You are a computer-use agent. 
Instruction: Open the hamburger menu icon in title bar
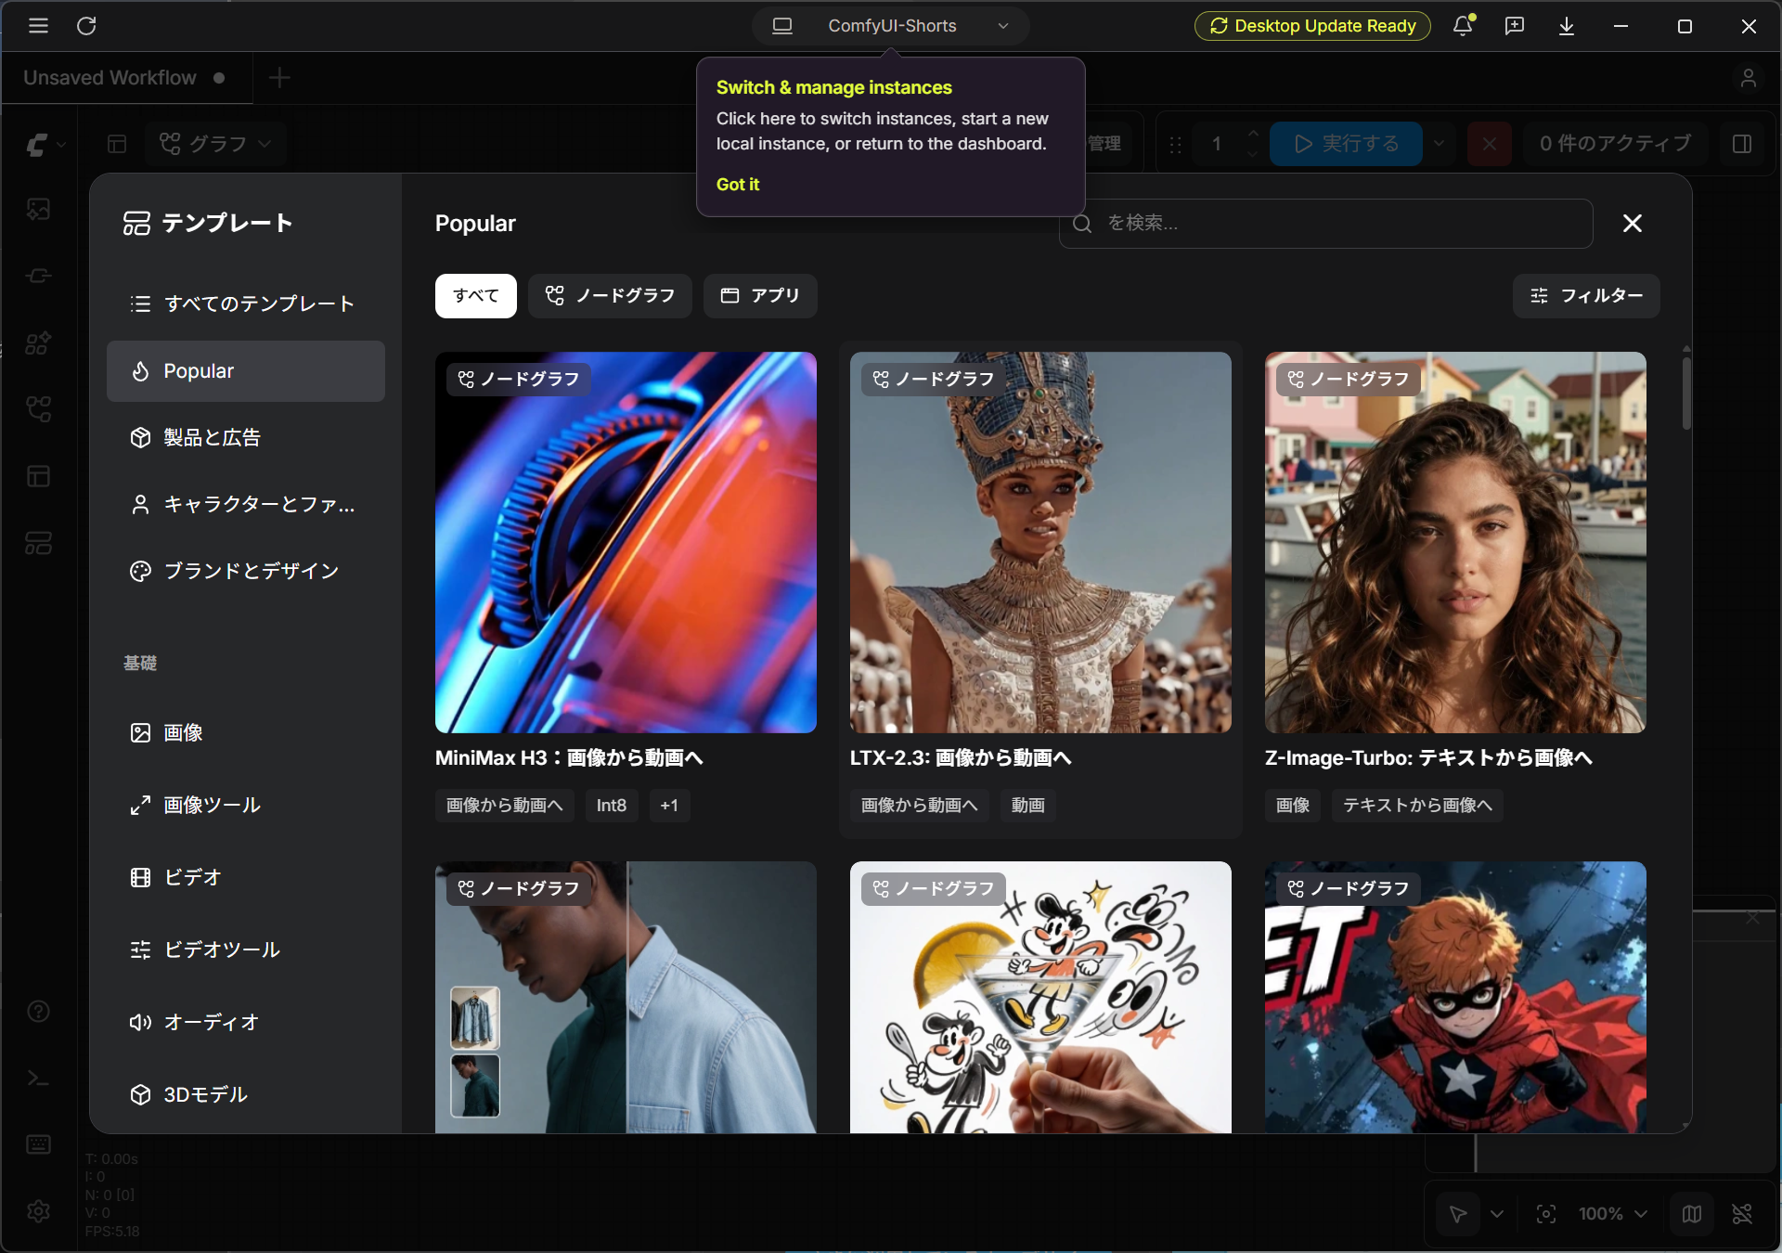point(38,26)
